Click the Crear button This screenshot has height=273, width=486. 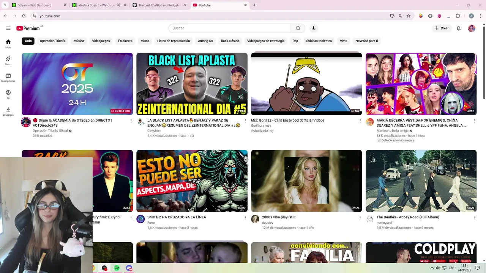tap(442, 28)
